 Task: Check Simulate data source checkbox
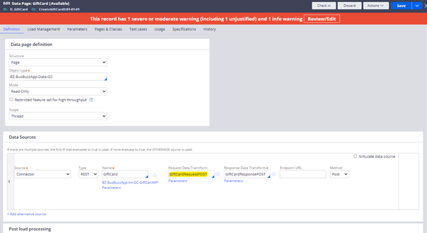(355, 156)
